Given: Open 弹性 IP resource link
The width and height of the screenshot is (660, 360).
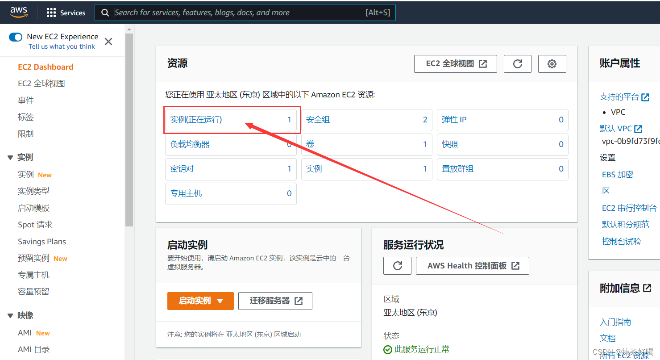Looking at the screenshot, I should [x=454, y=120].
